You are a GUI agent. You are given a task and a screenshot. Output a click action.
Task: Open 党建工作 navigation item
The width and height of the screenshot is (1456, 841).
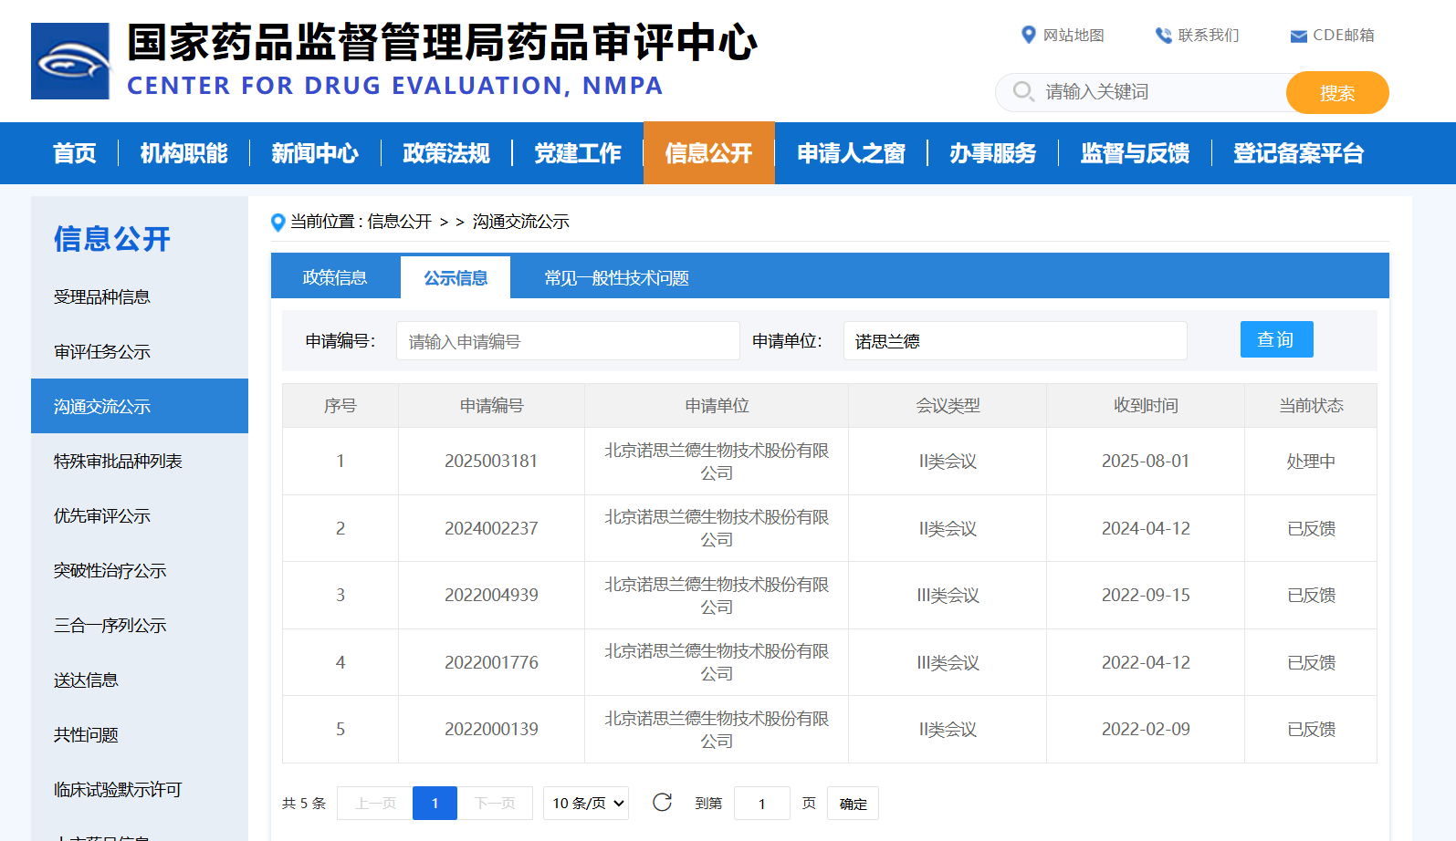578,153
